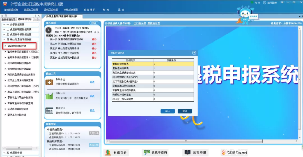303x157 pixels.
Task: Click the 点击升级 button for 商品码库
Action: [94, 145]
